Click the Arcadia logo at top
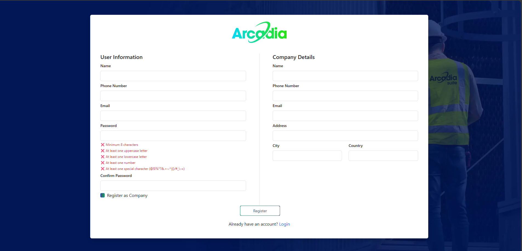 point(259,33)
